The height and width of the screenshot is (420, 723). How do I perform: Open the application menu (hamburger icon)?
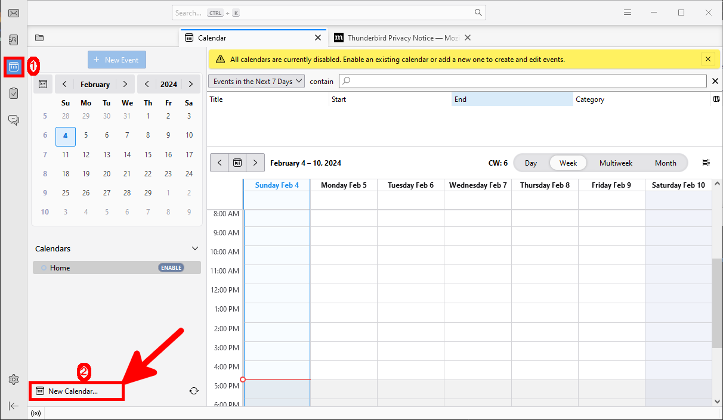tap(627, 12)
